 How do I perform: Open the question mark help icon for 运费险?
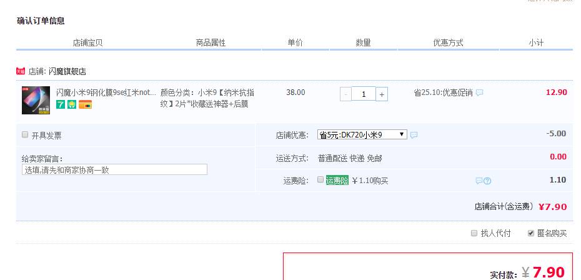487,181
